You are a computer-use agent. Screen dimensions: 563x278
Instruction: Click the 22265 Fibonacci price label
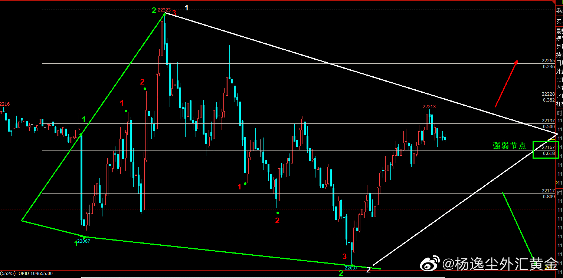click(548, 61)
